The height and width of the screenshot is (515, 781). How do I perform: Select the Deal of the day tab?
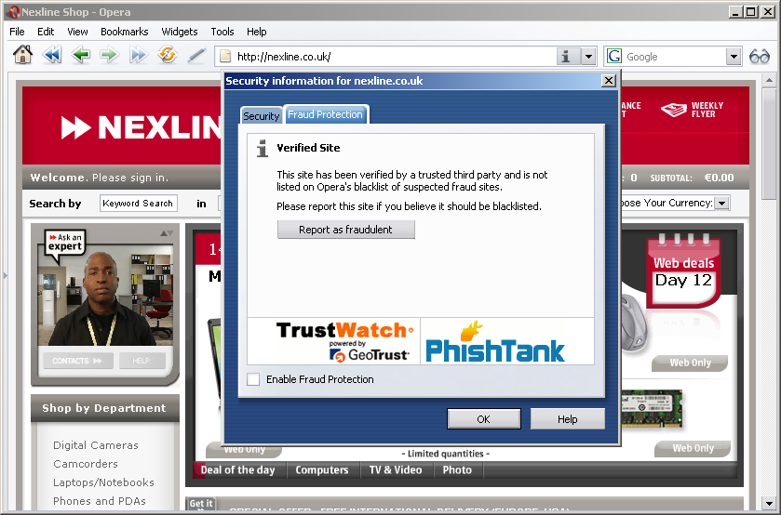coord(238,470)
